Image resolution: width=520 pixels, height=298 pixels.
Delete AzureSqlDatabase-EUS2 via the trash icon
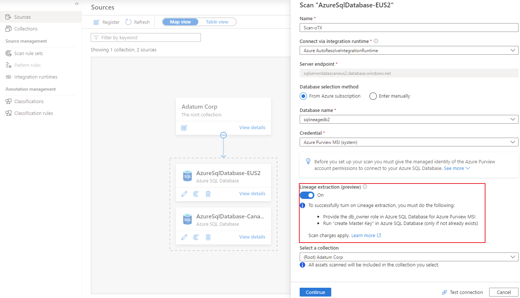pyautogui.click(x=208, y=193)
